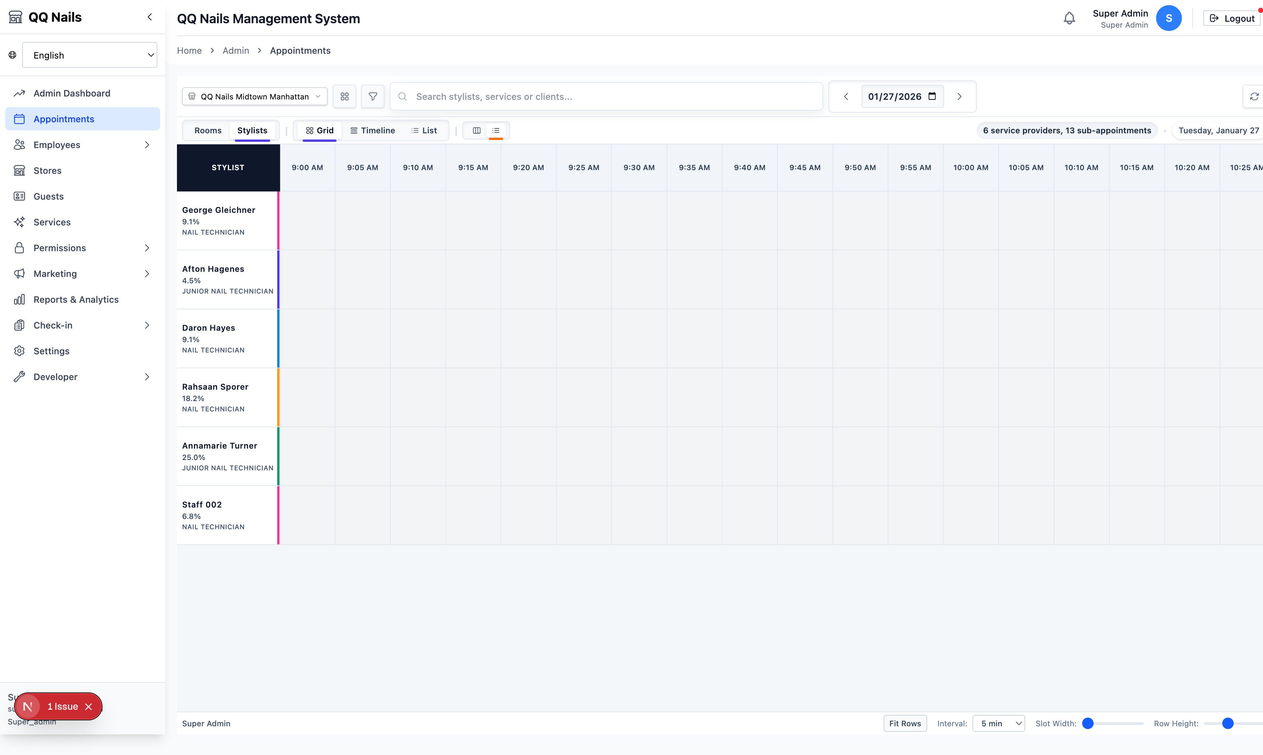Collapse sidebar with the left chevron icon
Screen dimensions: 1263x755
(x=150, y=17)
